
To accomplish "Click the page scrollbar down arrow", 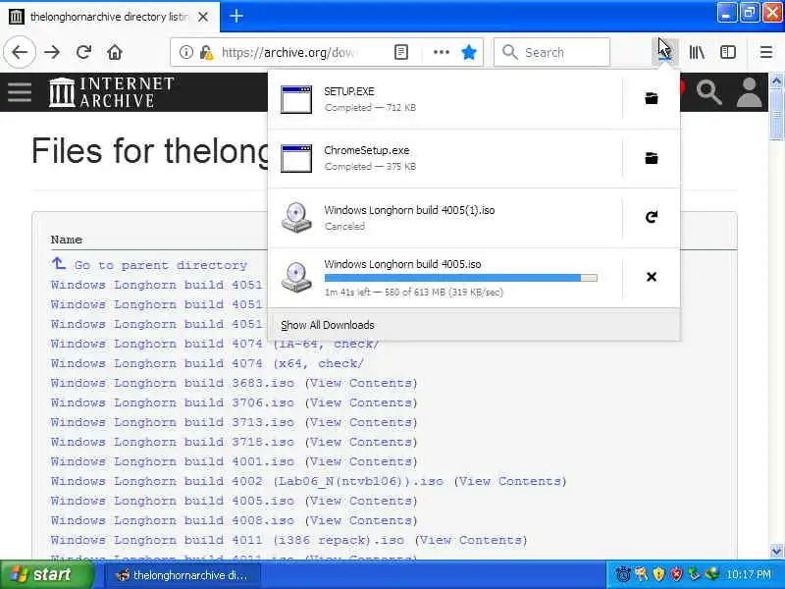I will (x=776, y=551).
